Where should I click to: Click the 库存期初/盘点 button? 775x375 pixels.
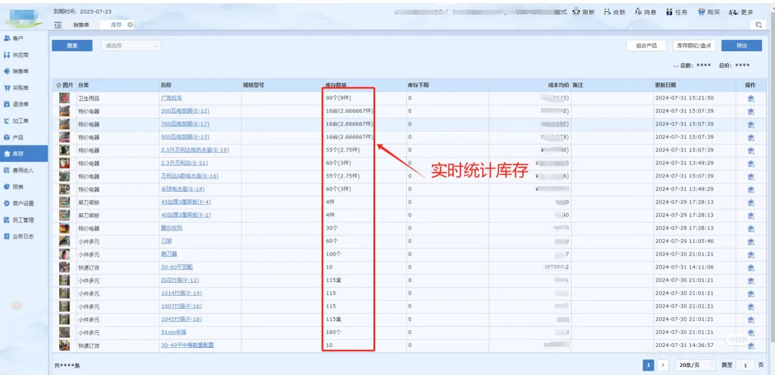tap(694, 46)
